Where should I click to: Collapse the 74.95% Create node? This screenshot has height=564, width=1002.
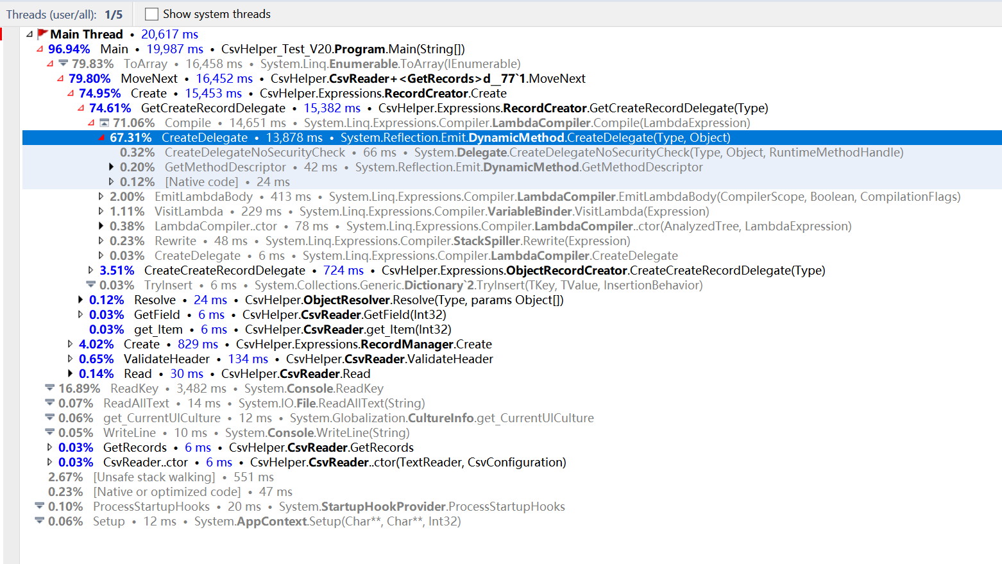coord(71,93)
